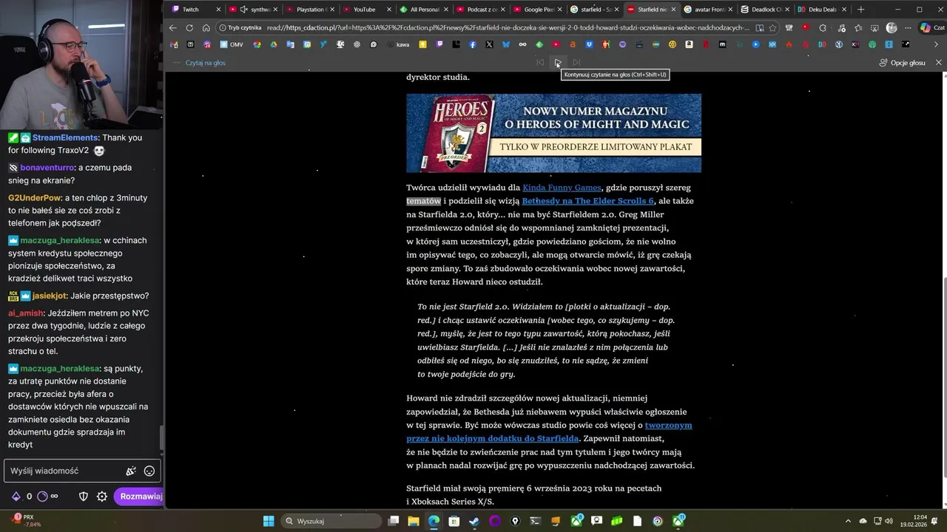Click username ai_amish in chat
Image resolution: width=947 pixels, height=532 pixels.
(x=26, y=313)
